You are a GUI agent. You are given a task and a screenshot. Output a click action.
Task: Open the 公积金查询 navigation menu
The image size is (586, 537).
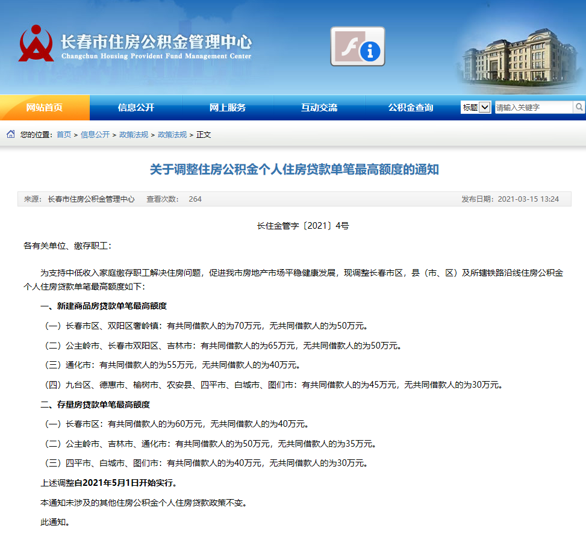[410, 107]
